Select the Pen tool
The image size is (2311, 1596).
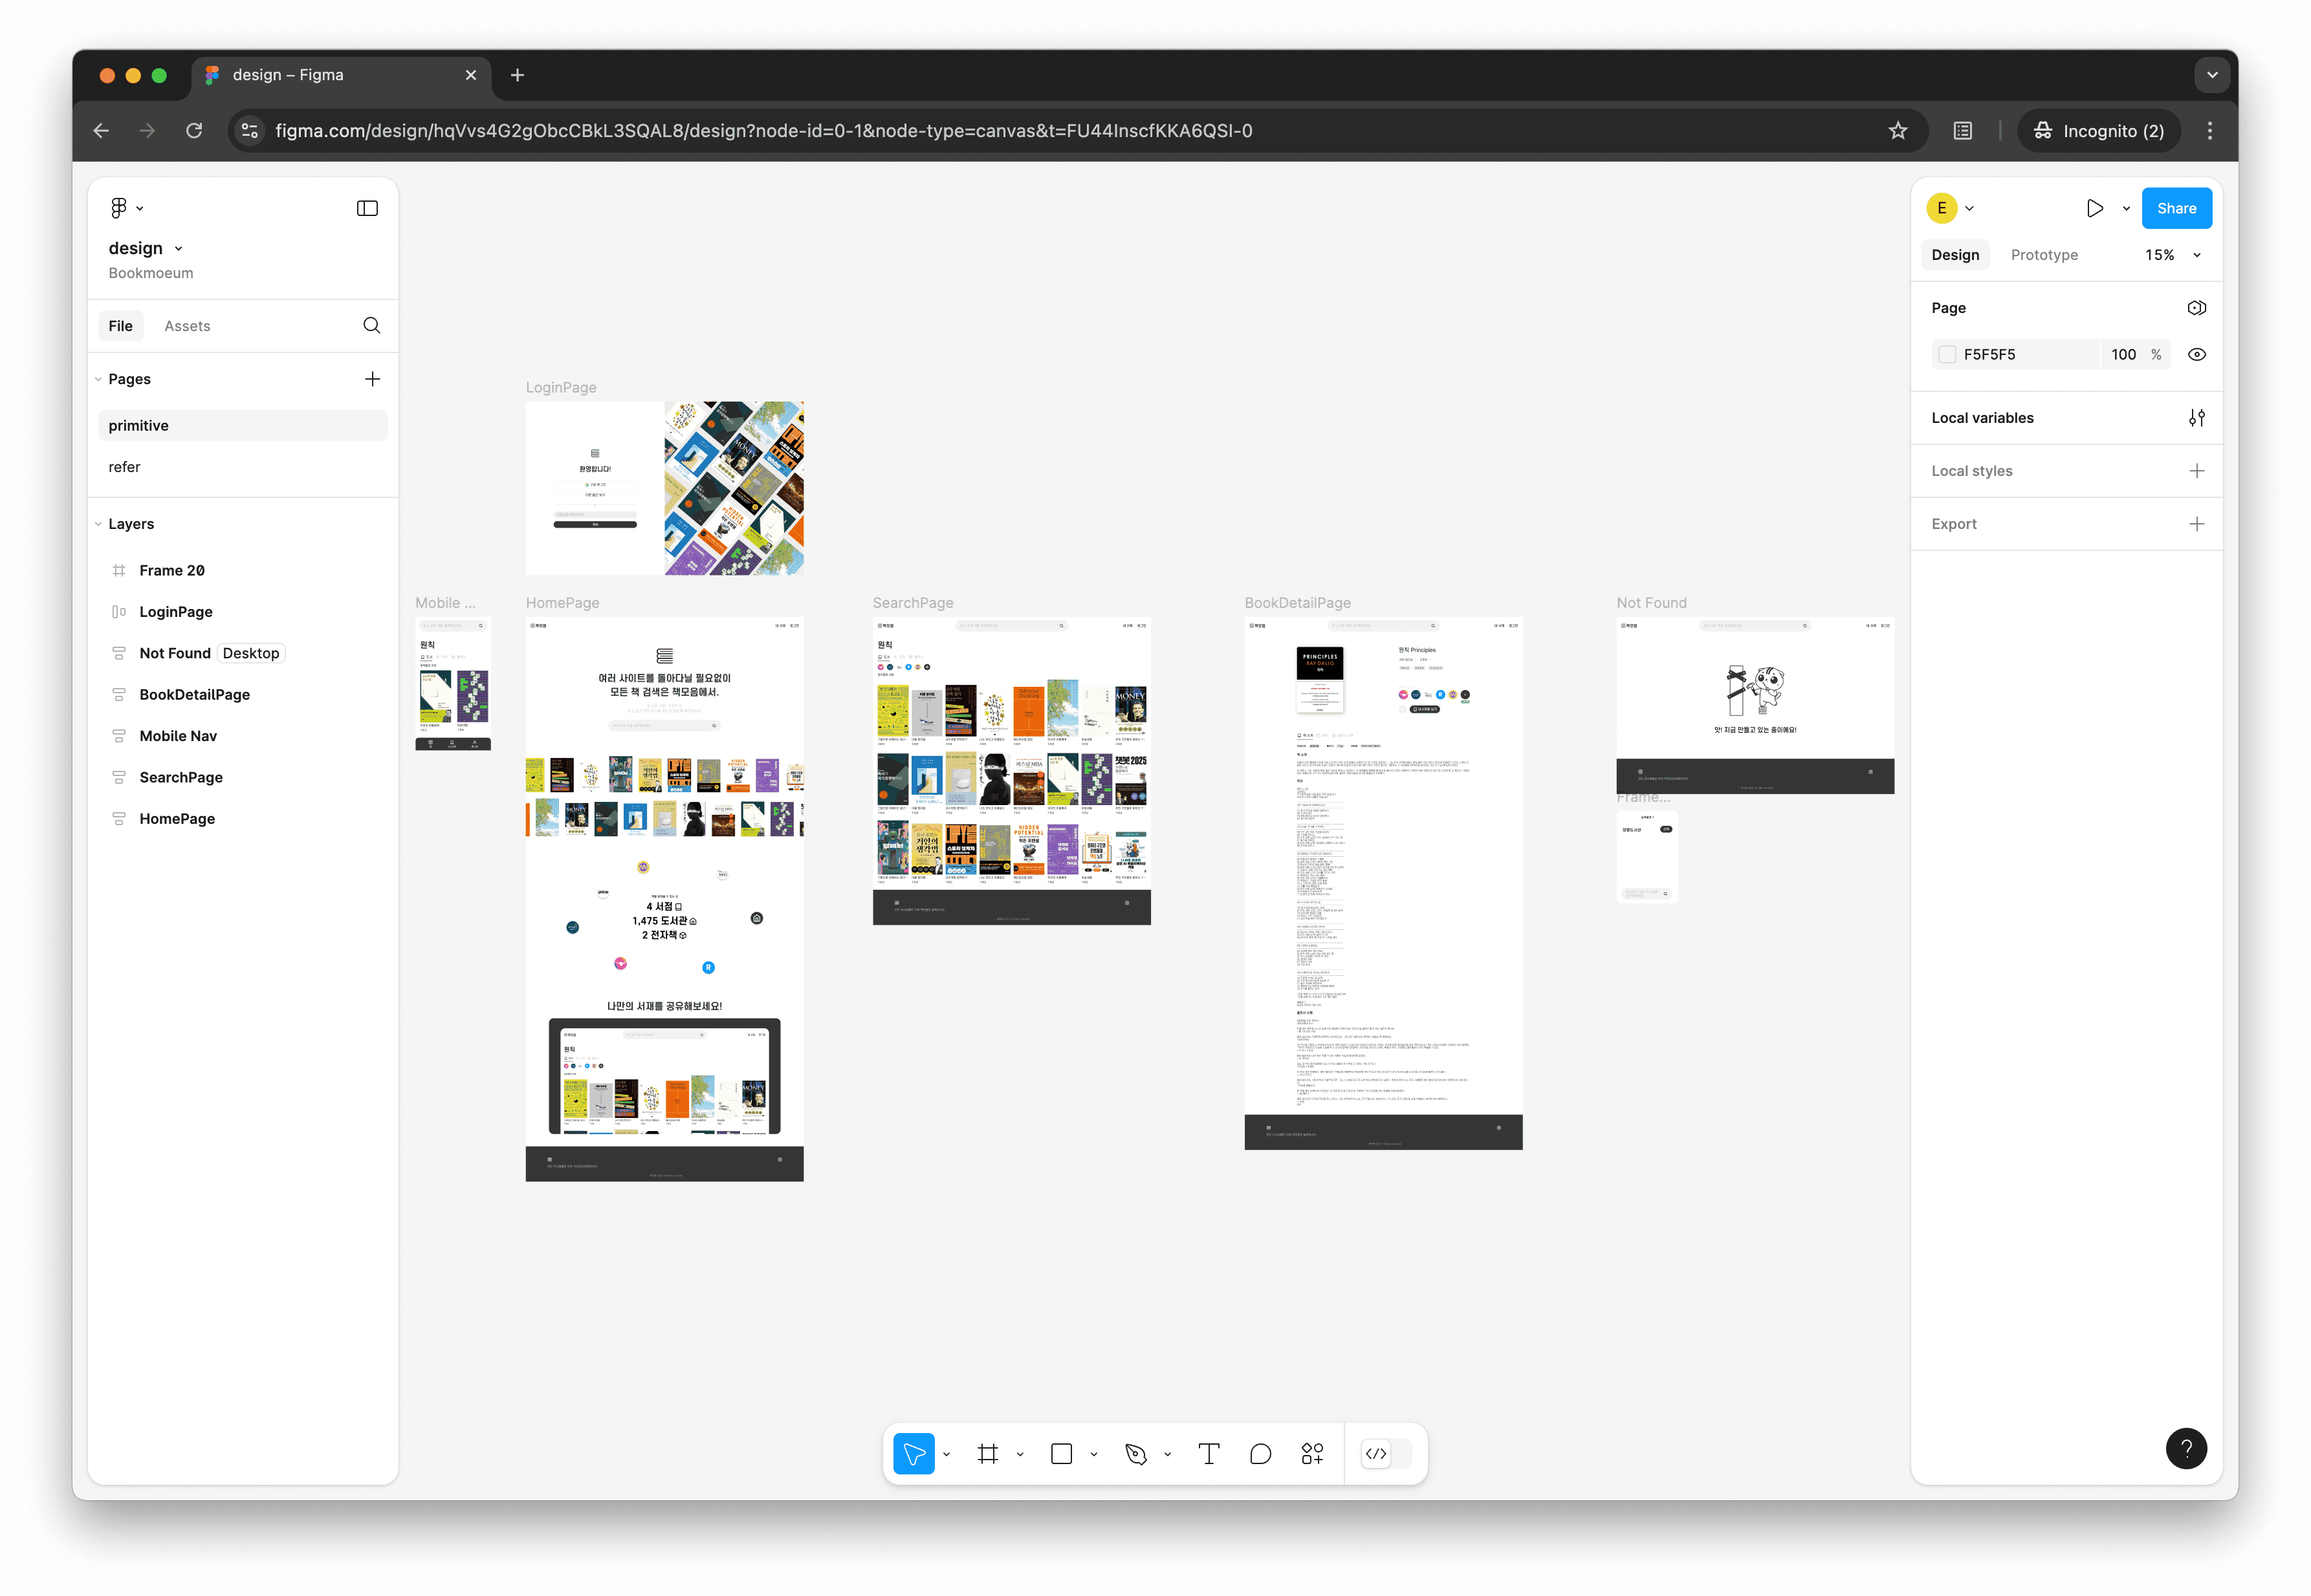(1135, 1454)
